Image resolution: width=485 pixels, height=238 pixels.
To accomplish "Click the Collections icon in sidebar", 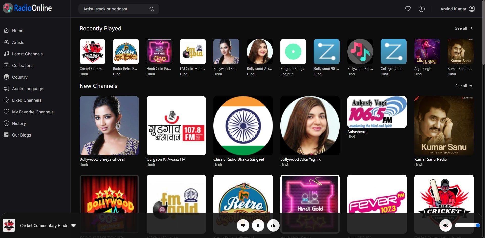I will point(6,65).
